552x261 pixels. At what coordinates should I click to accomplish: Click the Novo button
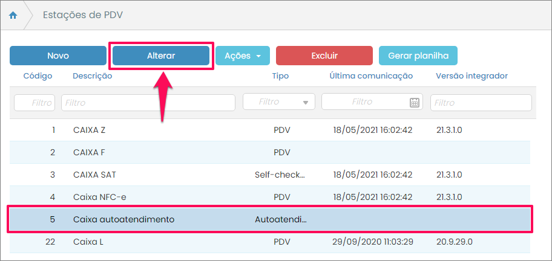tap(58, 56)
